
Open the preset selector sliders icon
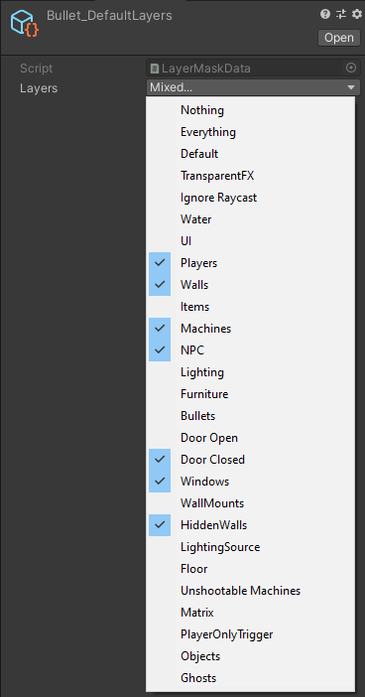point(341,14)
